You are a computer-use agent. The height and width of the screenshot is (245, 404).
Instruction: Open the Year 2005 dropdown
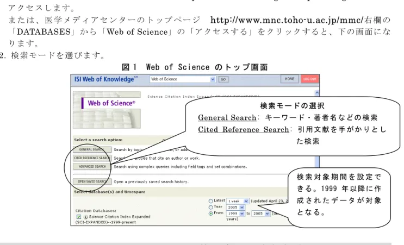coord(235,207)
